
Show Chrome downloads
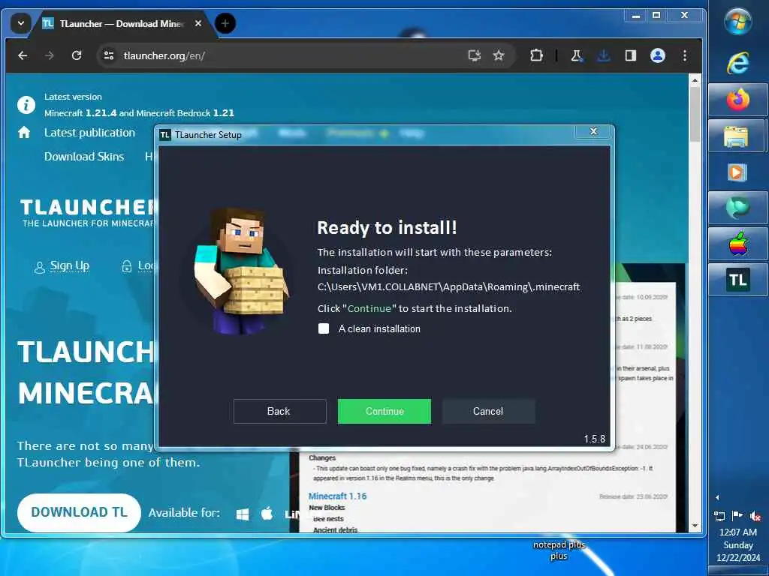[x=604, y=55]
